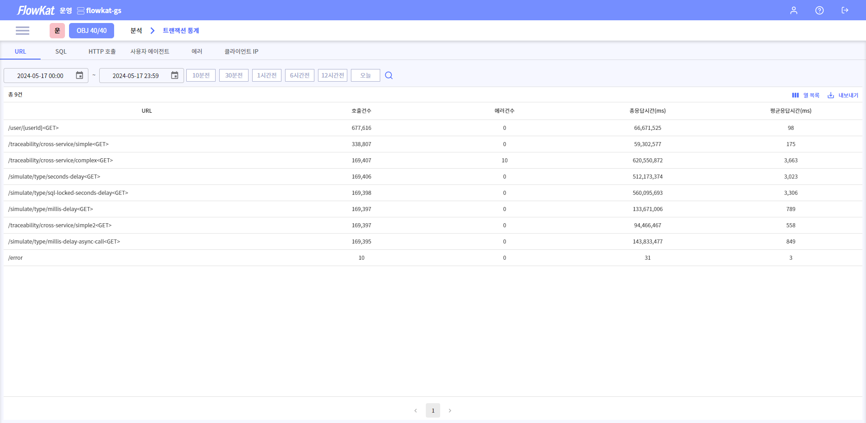Select the 10분전 time range button
866x423 pixels.
point(201,75)
